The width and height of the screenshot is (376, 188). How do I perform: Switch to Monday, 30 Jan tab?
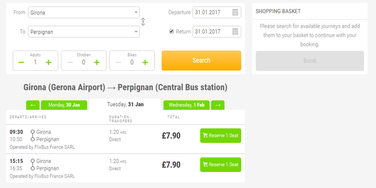[x=64, y=105]
